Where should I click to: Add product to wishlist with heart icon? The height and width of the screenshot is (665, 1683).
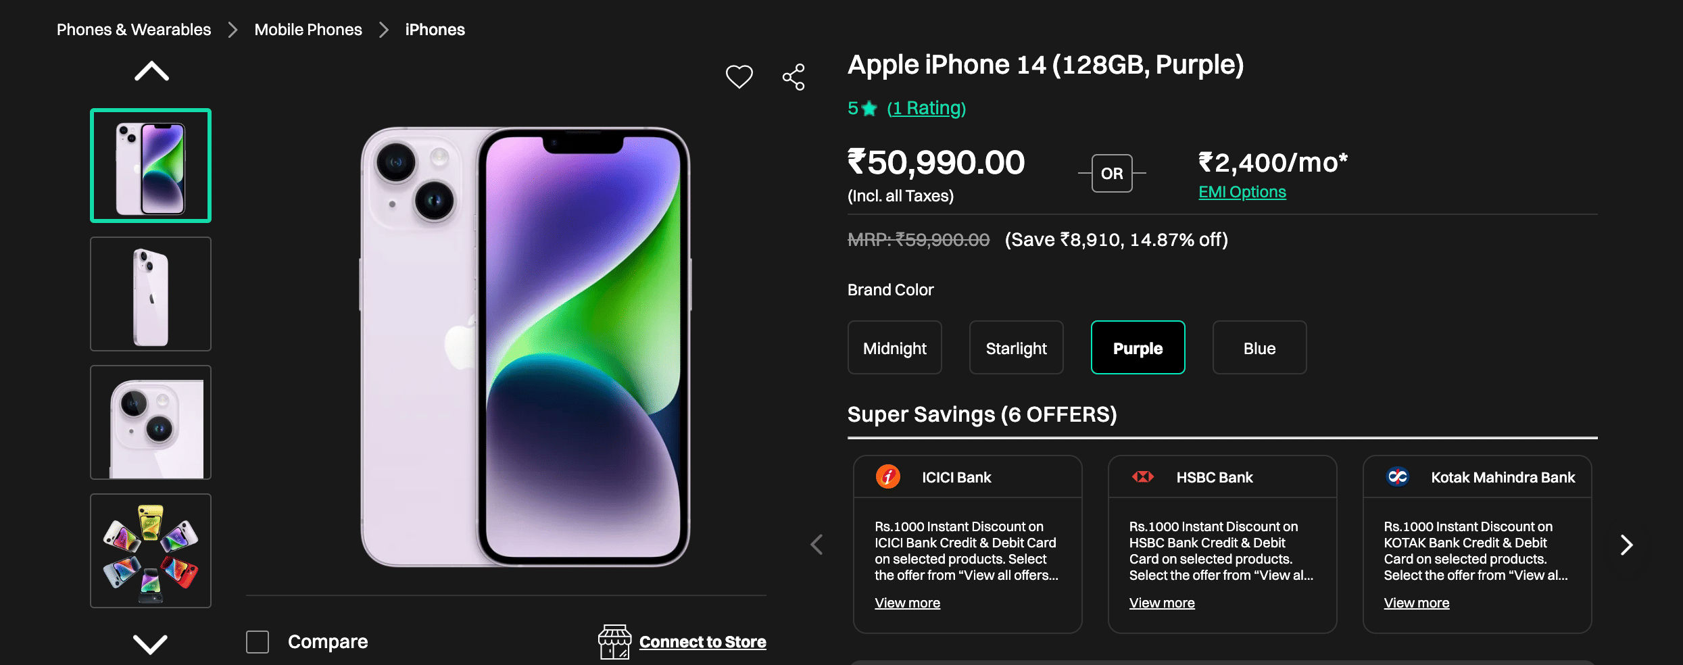tap(739, 77)
